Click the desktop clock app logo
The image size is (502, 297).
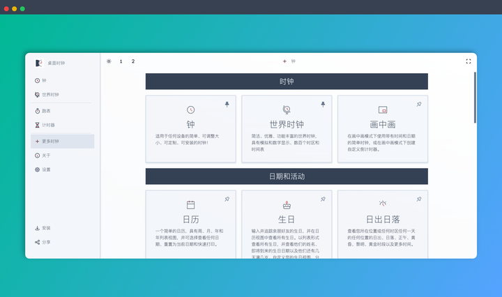(x=39, y=63)
